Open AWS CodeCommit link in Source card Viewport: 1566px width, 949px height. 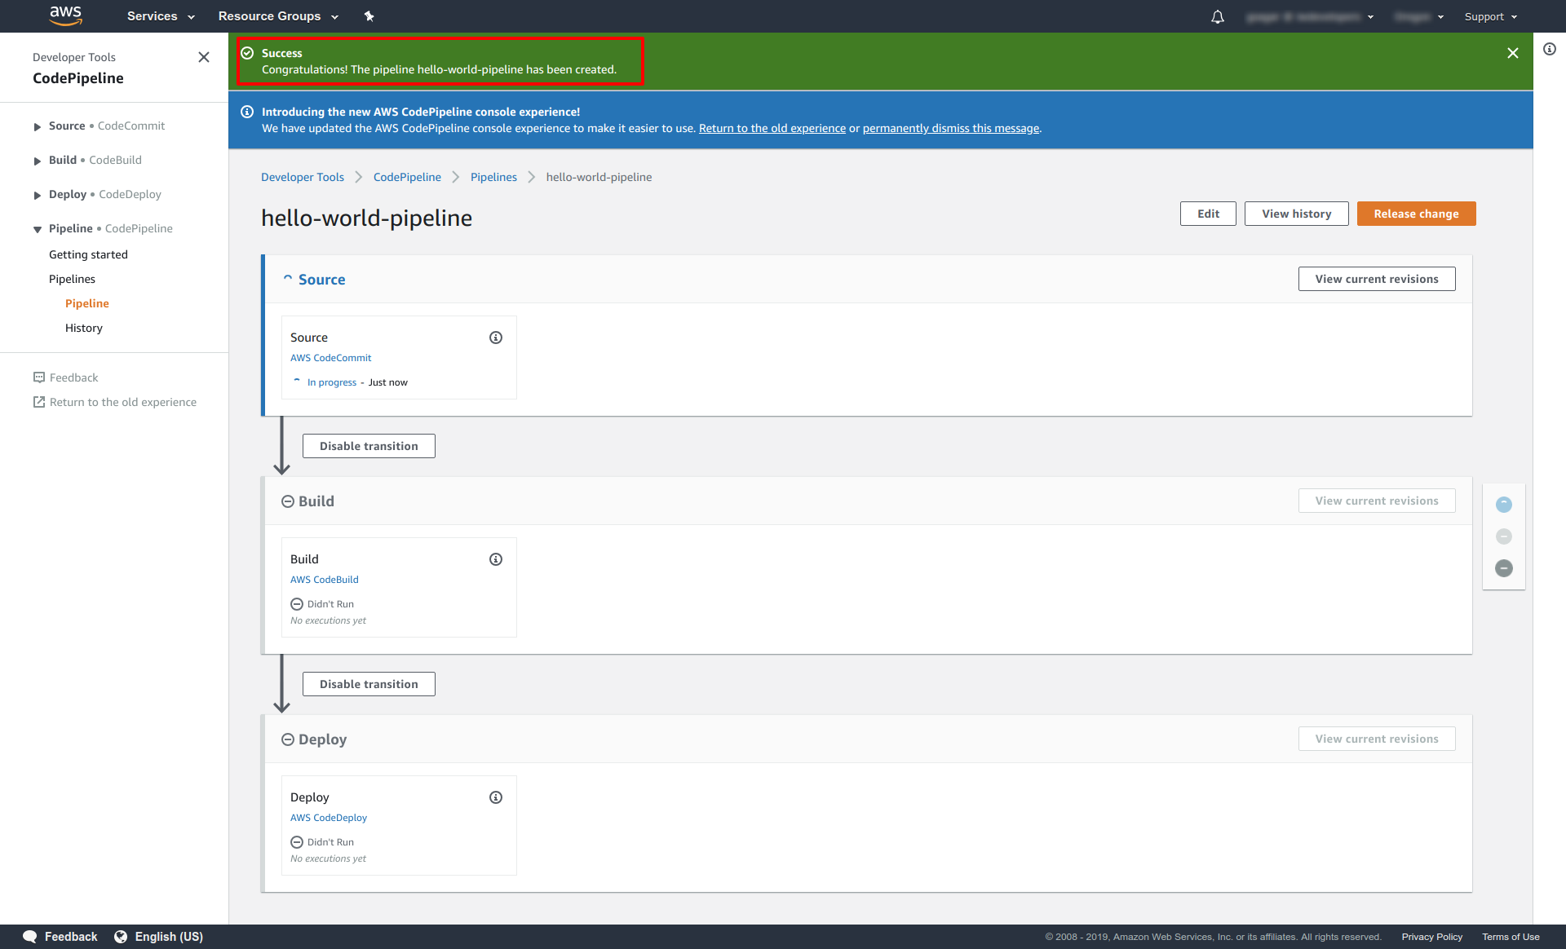[x=330, y=358]
